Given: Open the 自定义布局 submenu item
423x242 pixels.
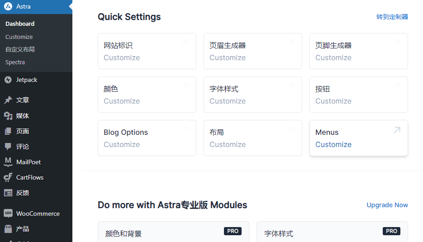Looking at the screenshot, I should pos(20,49).
